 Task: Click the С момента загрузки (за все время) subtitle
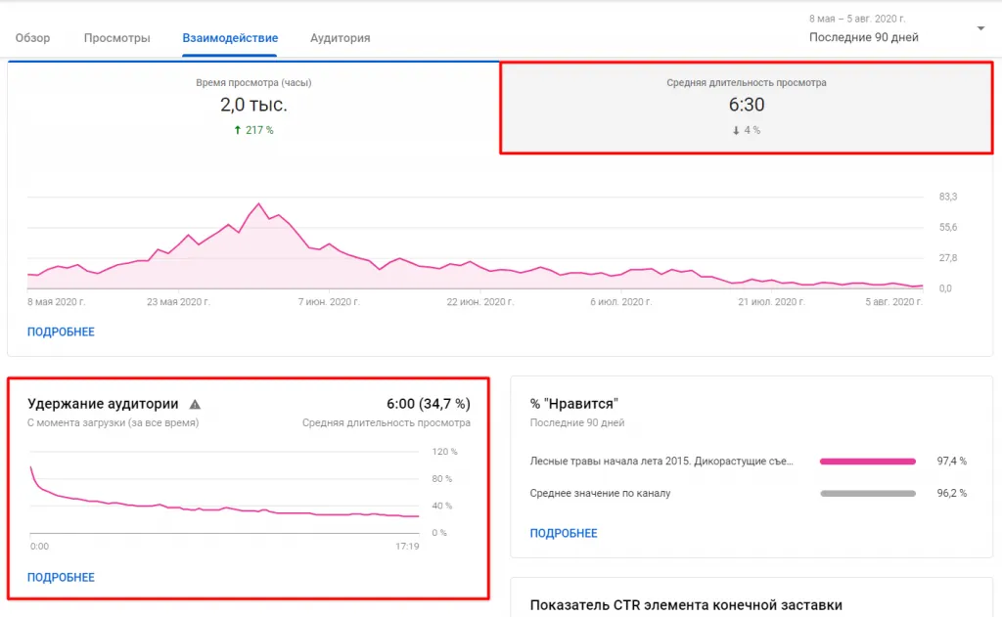pos(114,422)
